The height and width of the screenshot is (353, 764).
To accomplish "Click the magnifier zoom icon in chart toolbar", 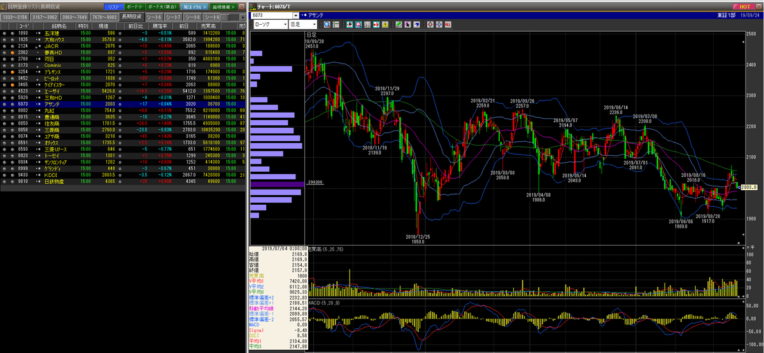I will [327, 24].
